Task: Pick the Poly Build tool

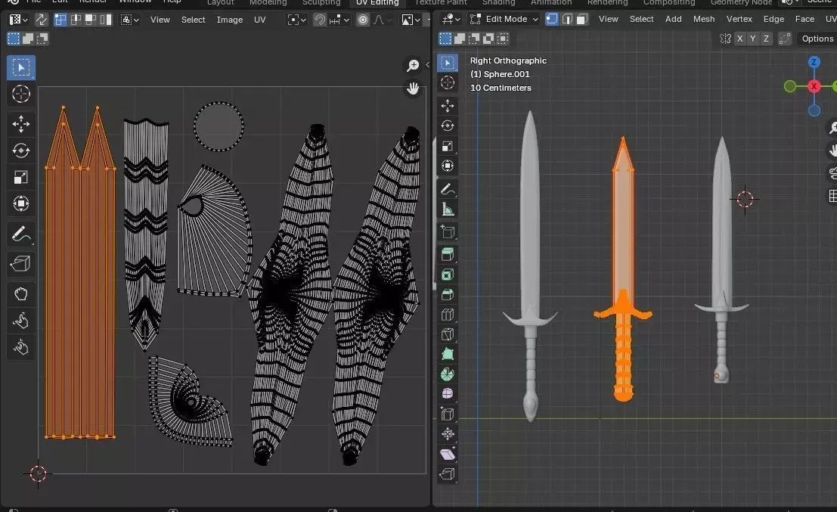Action: (448, 354)
